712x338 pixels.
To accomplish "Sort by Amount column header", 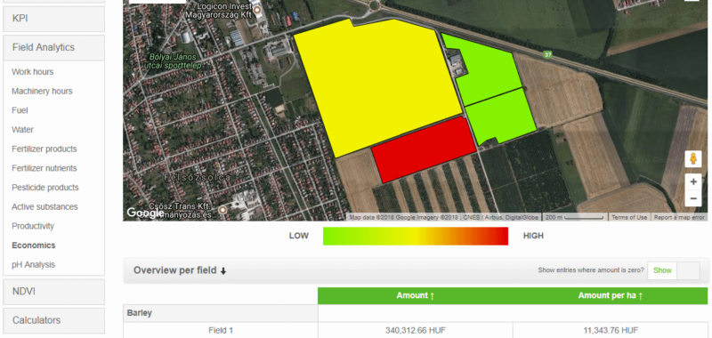I will click(415, 296).
